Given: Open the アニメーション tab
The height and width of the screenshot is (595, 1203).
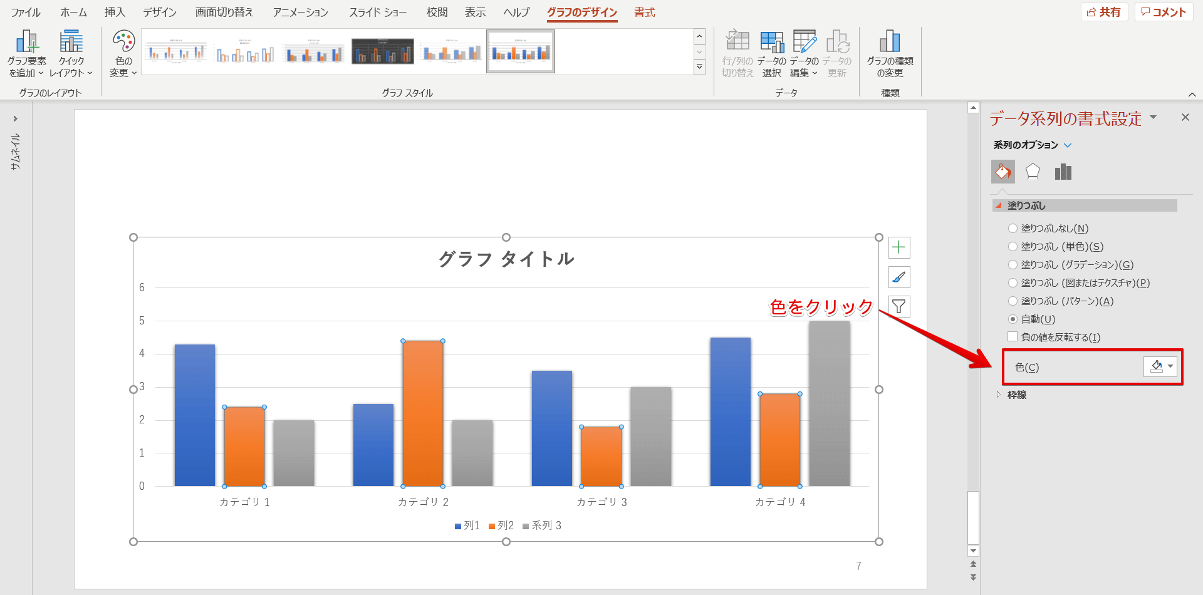Looking at the screenshot, I should point(300,13).
